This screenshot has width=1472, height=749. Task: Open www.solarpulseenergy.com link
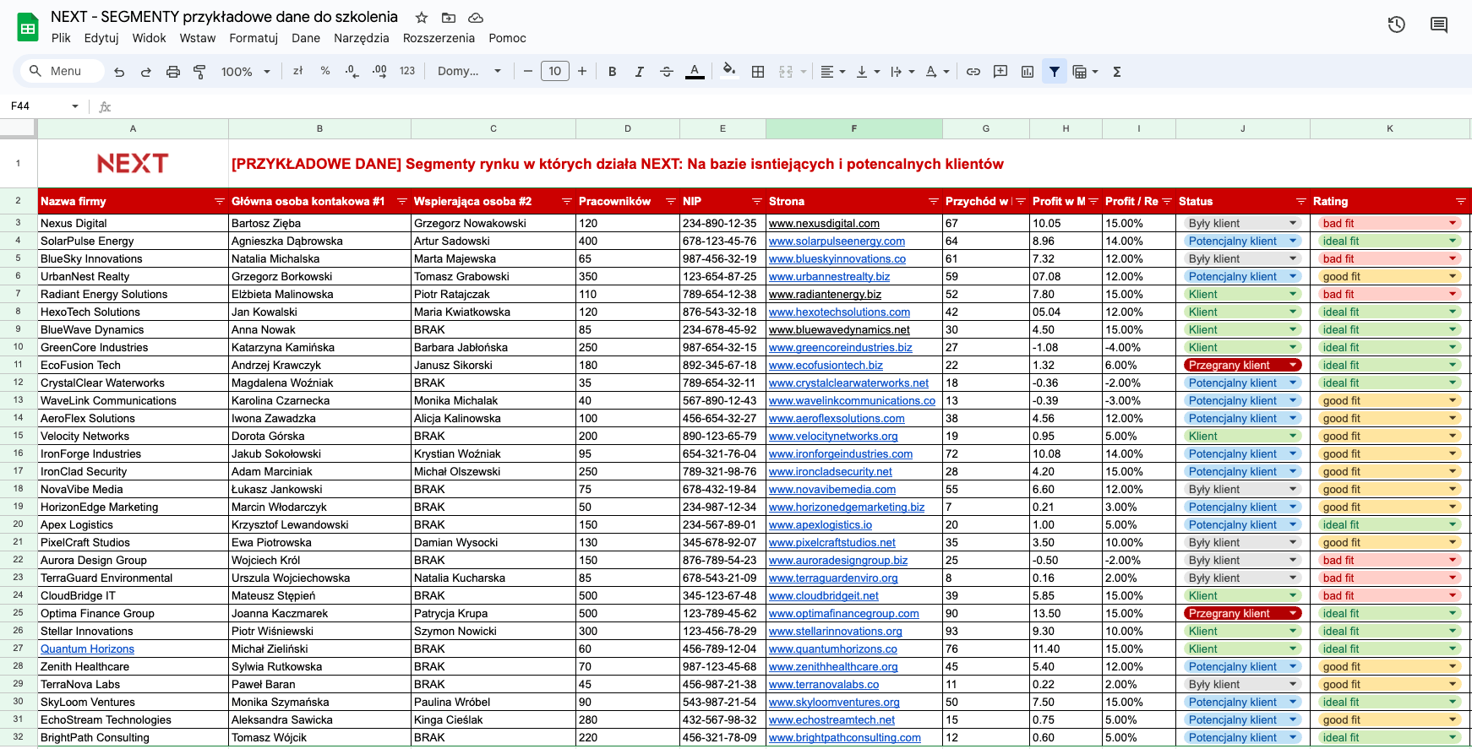tap(837, 241)
